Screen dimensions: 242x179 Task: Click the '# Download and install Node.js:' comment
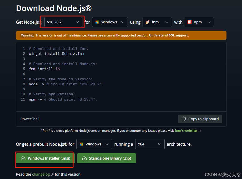pos(63,64)
